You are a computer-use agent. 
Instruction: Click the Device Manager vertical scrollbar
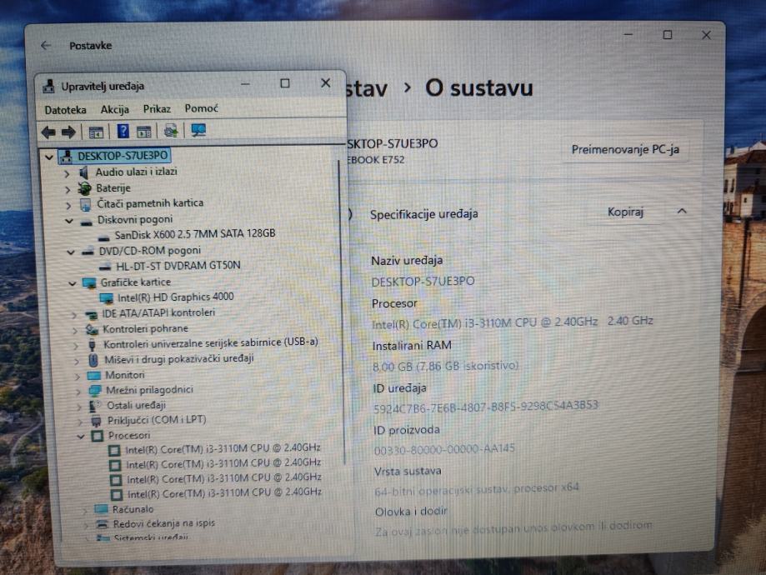[x=341, y=312]
